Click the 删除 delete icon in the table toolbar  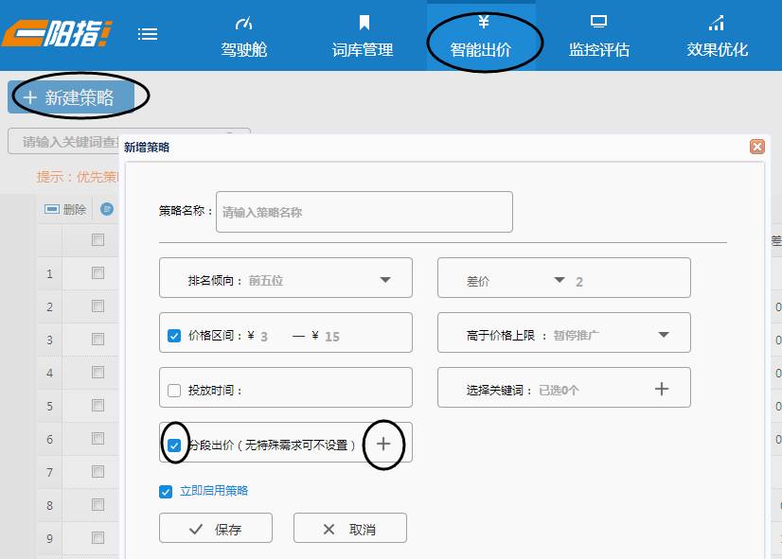tap(52, 210)
